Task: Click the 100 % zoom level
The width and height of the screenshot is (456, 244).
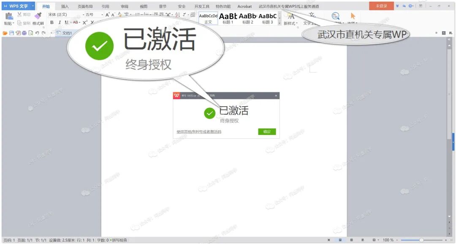Action: pos(388,240)
